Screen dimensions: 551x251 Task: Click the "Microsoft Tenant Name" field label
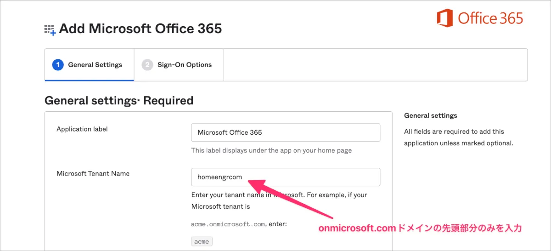pyautogui.click(x=93, y=174)
